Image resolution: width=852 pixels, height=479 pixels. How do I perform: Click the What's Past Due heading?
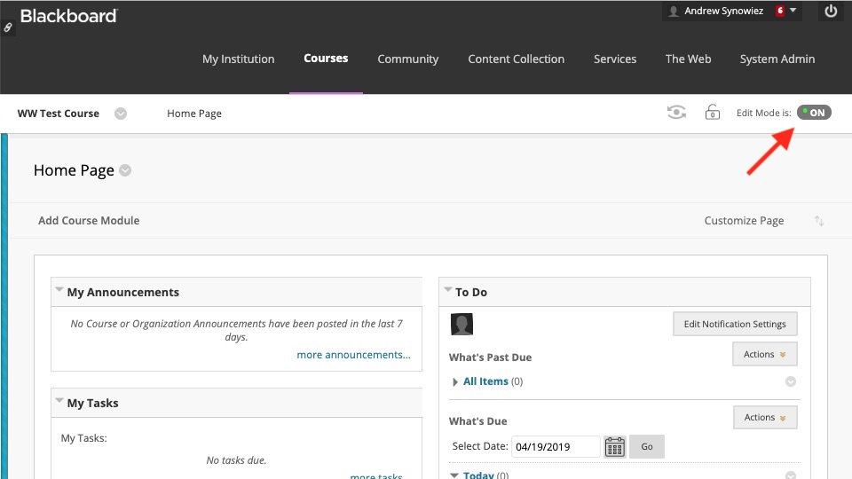(x=490, y=357)
